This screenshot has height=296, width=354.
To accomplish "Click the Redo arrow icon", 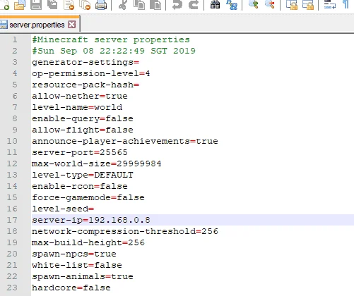I will point(194,4).
